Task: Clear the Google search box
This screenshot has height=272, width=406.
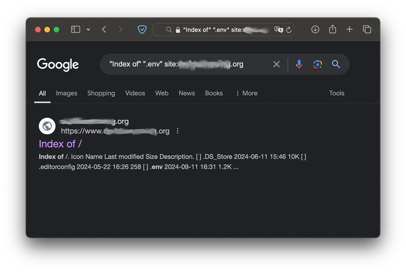Action: (x=276, y=64)
